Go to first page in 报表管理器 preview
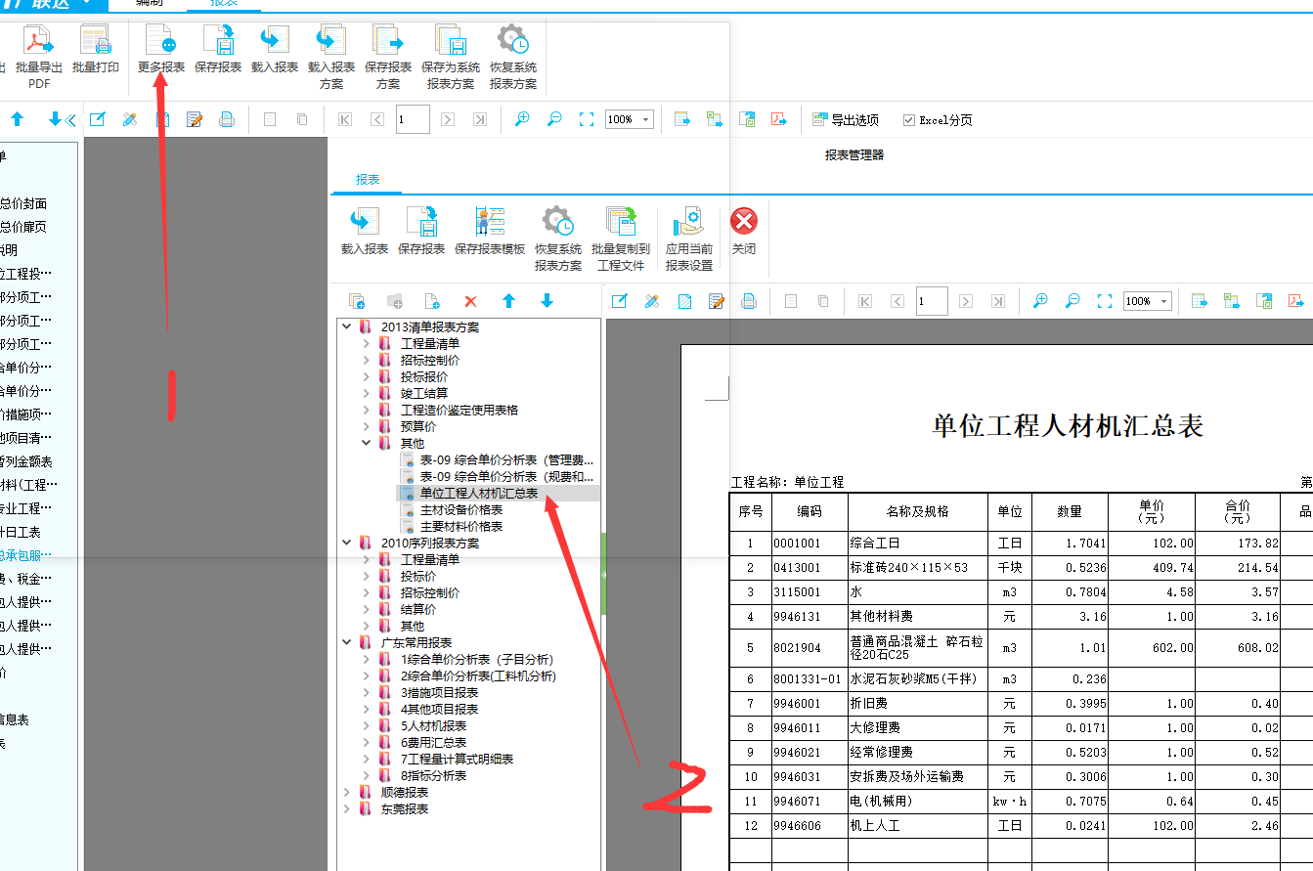 click(865, 301)
